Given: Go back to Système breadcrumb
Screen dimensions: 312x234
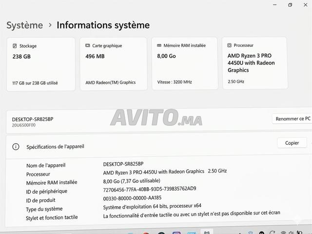Looking at the screenshot, I should click(x=25, y=25).
